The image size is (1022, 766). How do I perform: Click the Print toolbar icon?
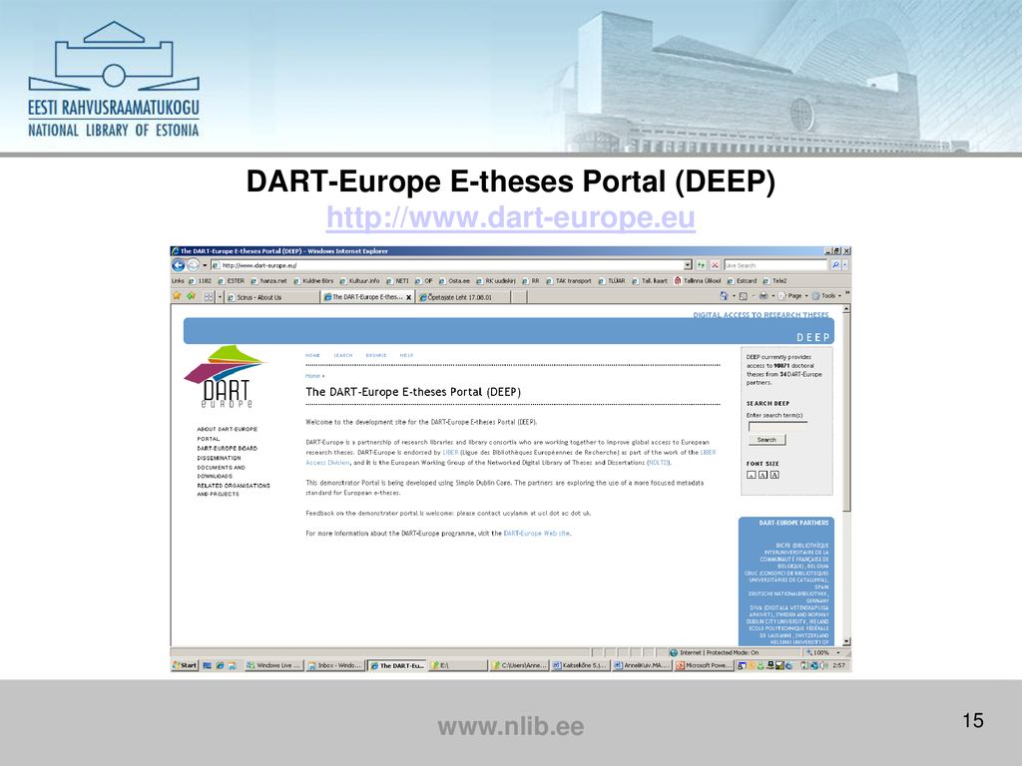(x=764, y=295)
